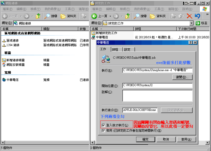The width and height of the screenshot is (211, 151).
Task: Click Search magnifier in Network Connections toolbar
Action: pos(47,16)
